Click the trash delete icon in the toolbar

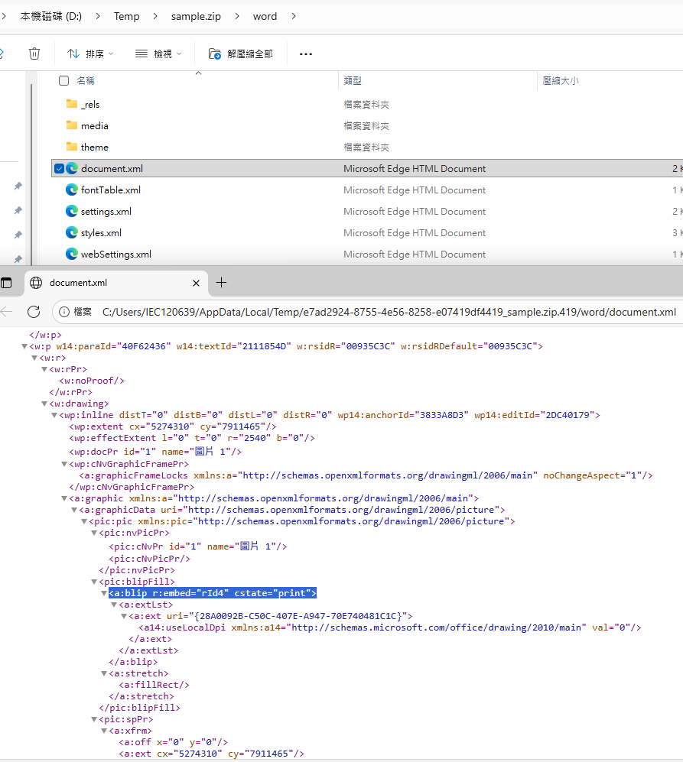click(x=34, y=53)
